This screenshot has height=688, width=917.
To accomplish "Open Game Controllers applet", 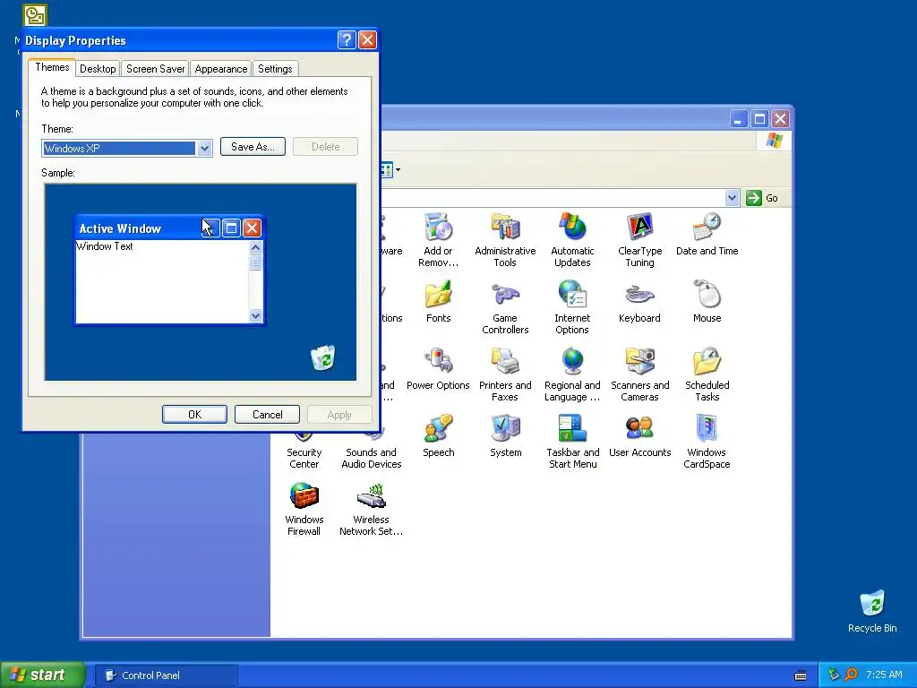I will [505, 307].
